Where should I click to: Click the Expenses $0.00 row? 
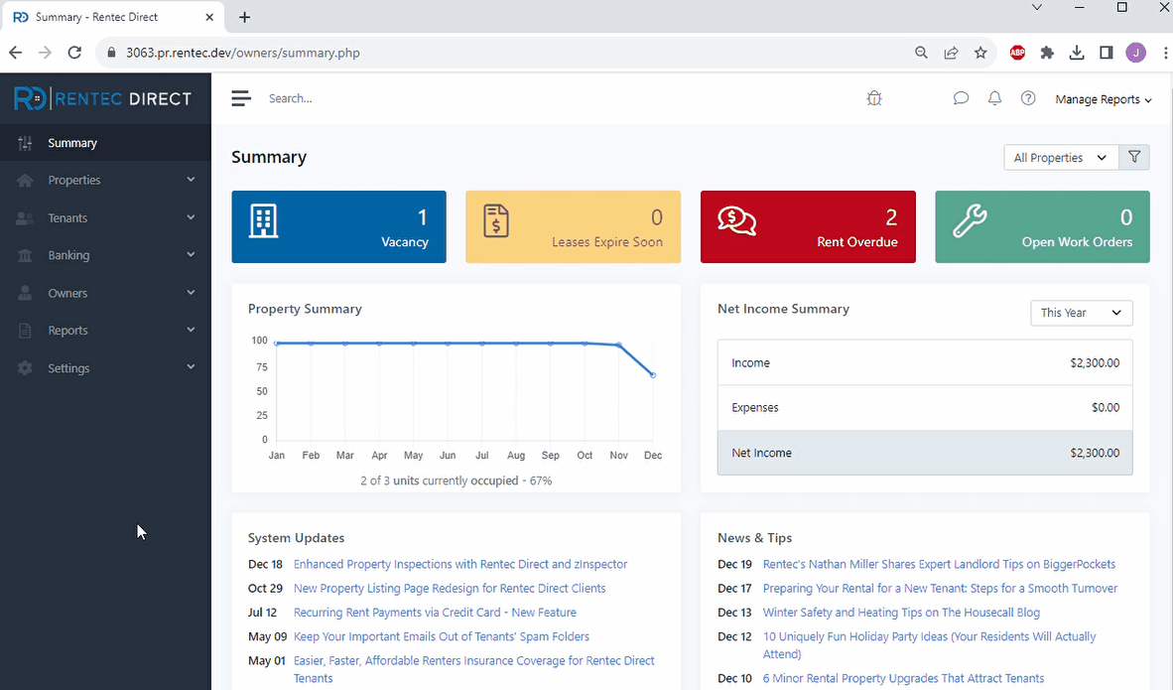pyautogui.click(x=925, y=408)
